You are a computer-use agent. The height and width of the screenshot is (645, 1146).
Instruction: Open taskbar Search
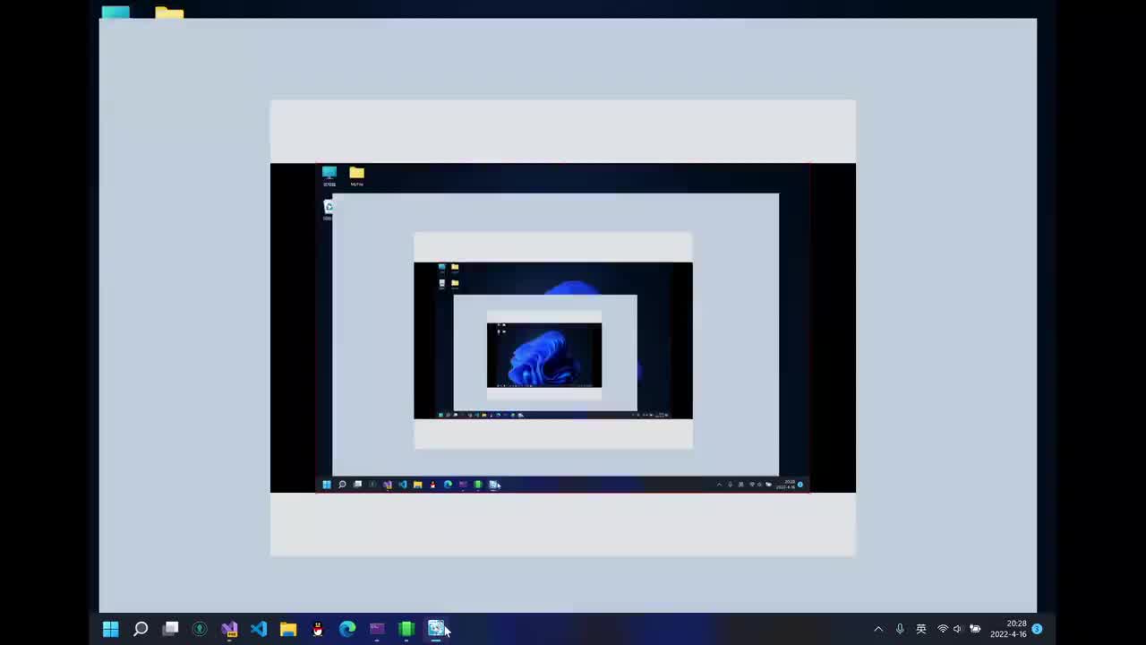[141, 629]
